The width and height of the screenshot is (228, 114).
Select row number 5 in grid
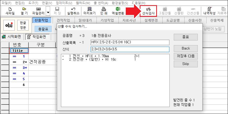(19, 79)
